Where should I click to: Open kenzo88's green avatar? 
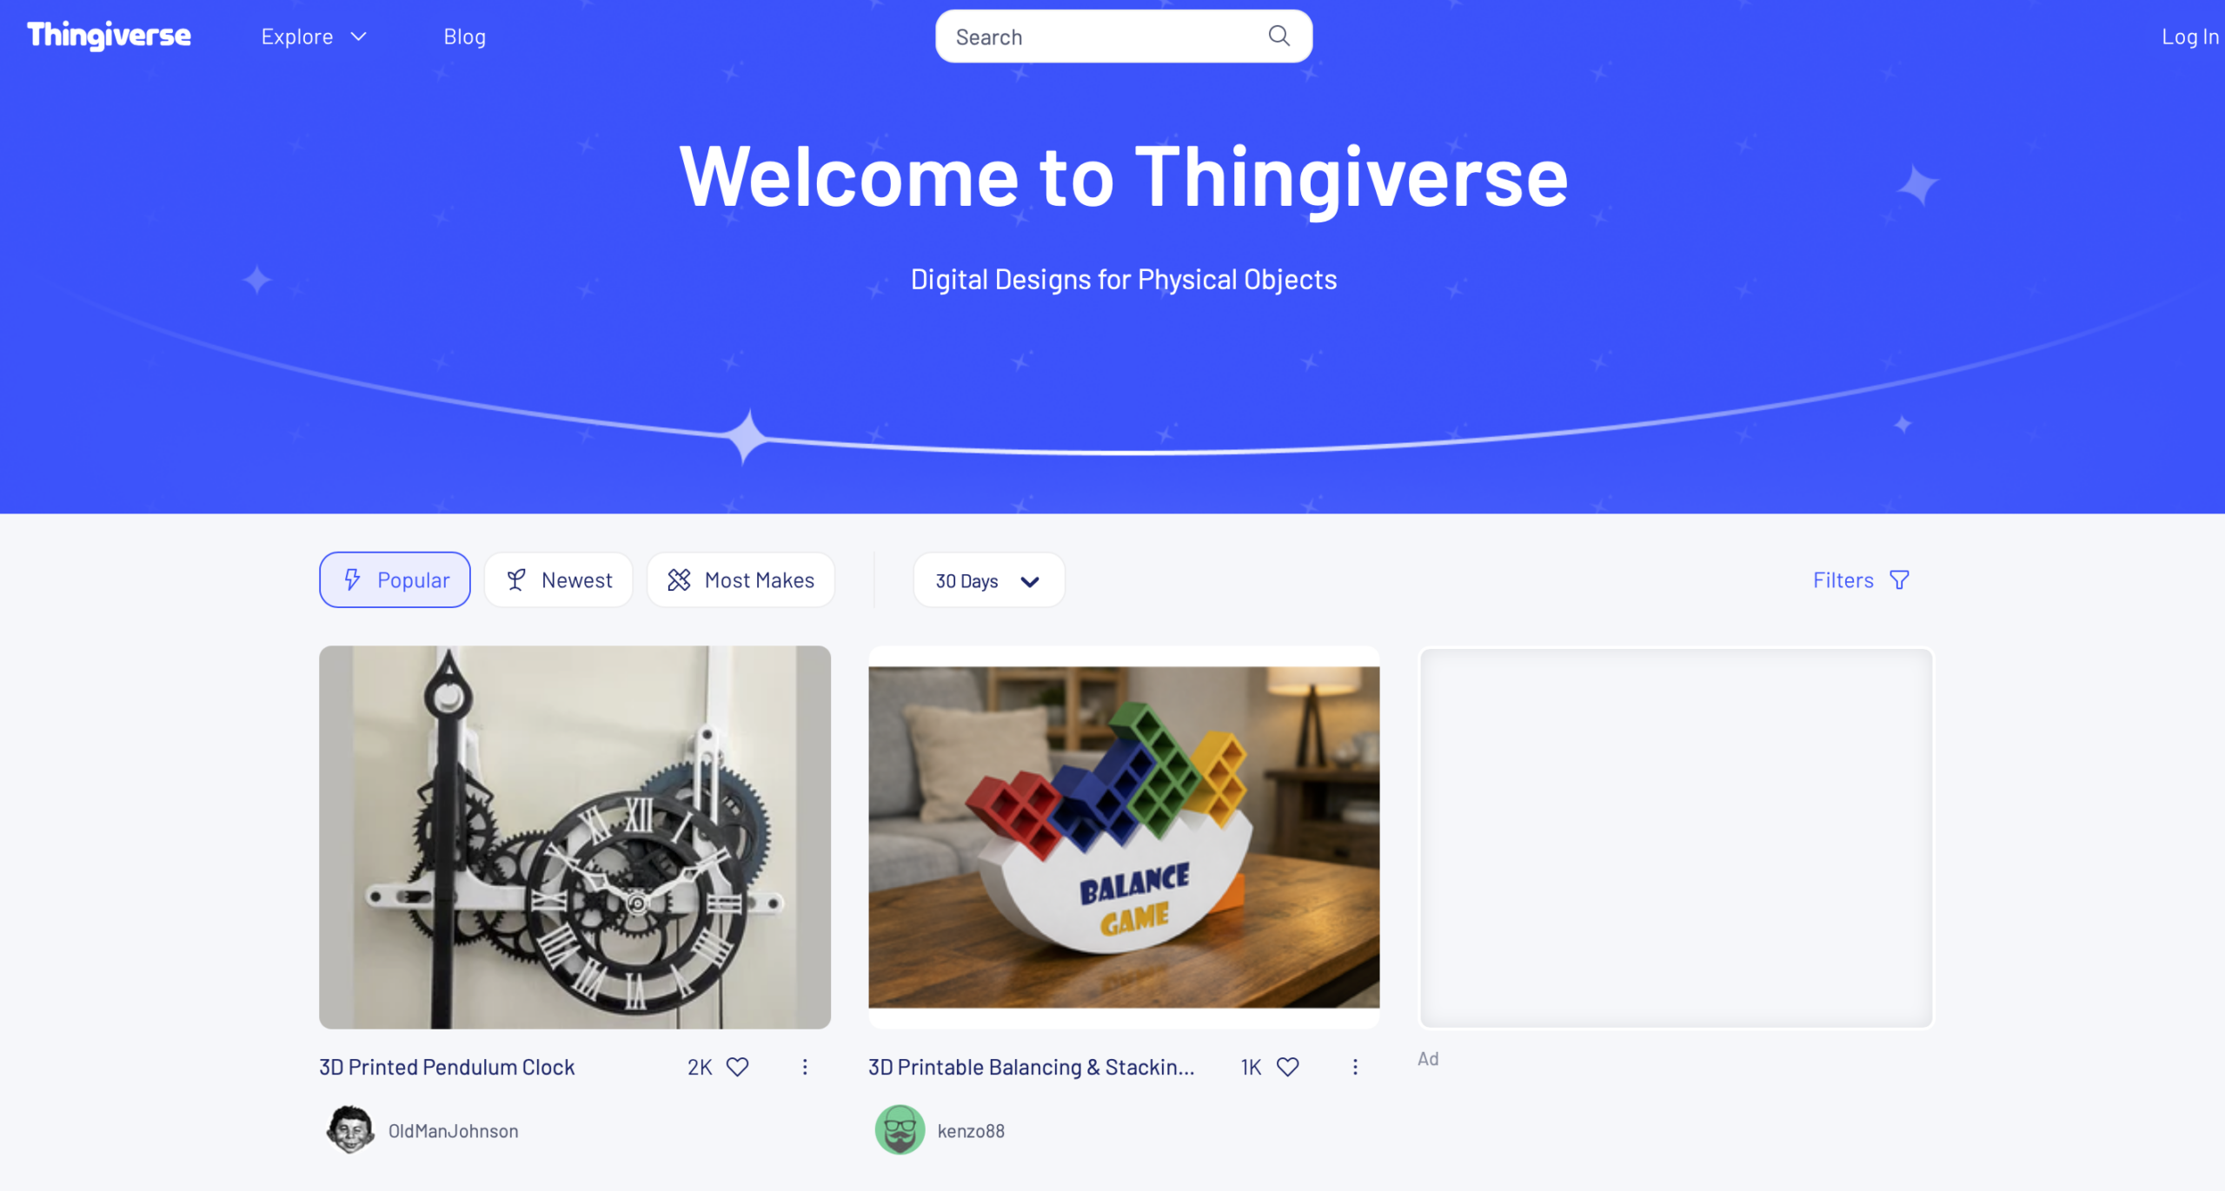900,1129
